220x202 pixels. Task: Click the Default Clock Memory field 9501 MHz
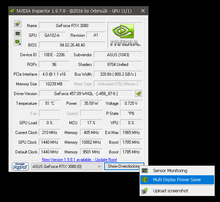pyautogui.click(x=91, y=152)
